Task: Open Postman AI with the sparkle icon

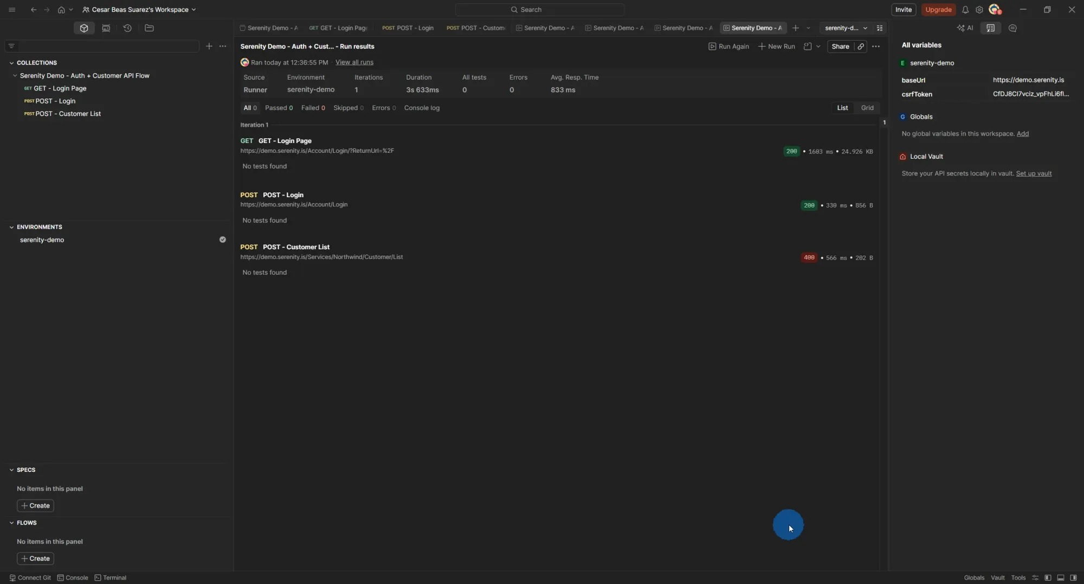Action: tap(966, 28)
